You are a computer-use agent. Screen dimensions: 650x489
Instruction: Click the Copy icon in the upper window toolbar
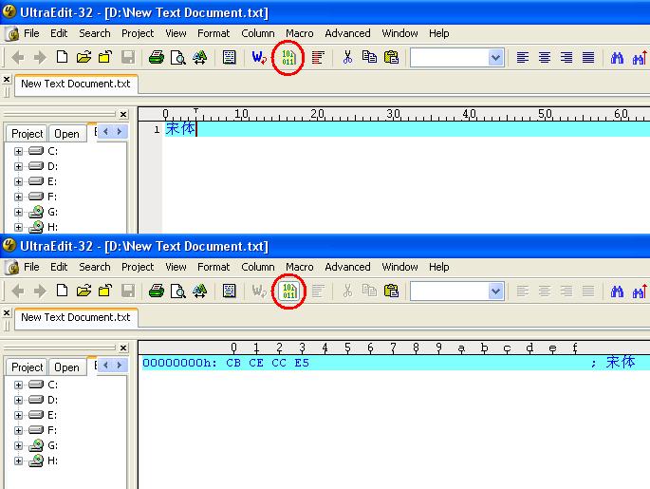[x=369, y=57]
